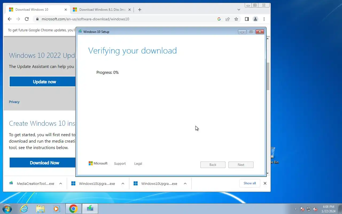Open Chrome three-dot menu

pyautogui.click(x=264, y=19)
